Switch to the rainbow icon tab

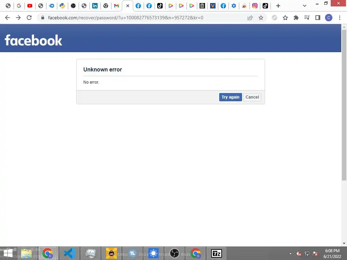[244, 6]
